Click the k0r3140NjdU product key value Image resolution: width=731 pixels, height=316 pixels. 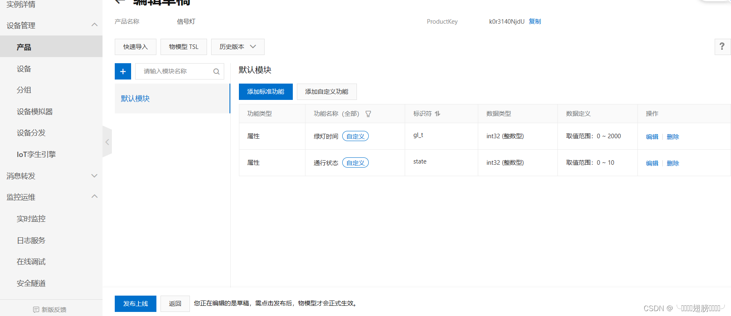(507, 21)
